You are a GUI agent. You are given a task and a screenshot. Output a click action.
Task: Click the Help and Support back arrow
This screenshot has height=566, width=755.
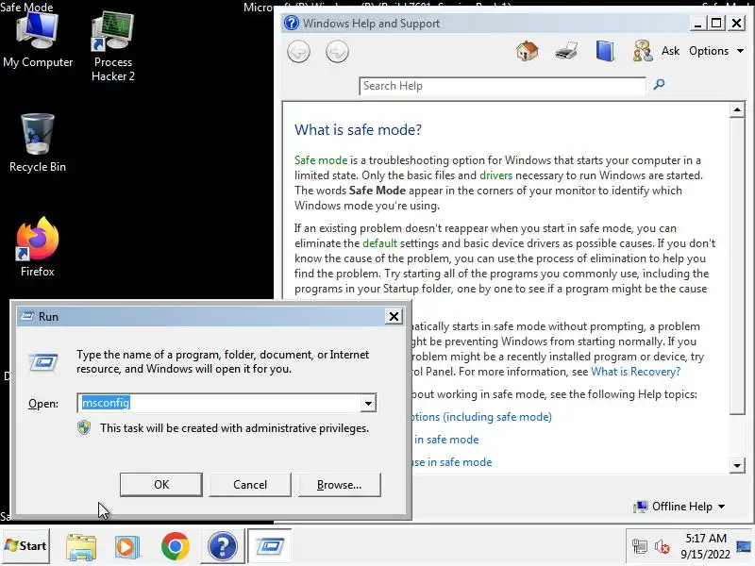point(298,52)
